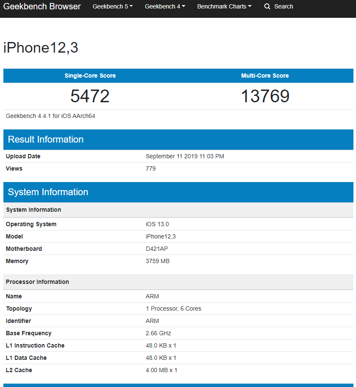Open the Benchmark Charts dropdown
The image size is (356, 387).
(224, 6)
